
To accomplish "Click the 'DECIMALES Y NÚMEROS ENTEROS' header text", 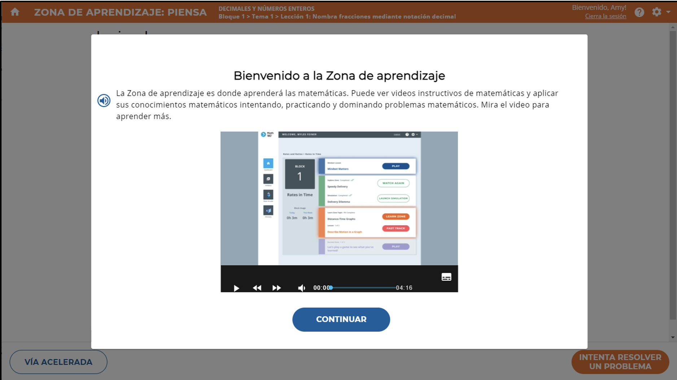I will click(x=266, y=9).
